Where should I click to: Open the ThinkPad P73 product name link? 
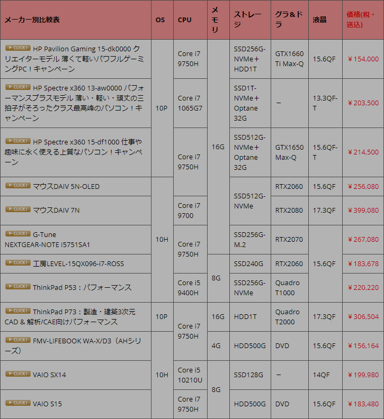click(x=84, y=312)
